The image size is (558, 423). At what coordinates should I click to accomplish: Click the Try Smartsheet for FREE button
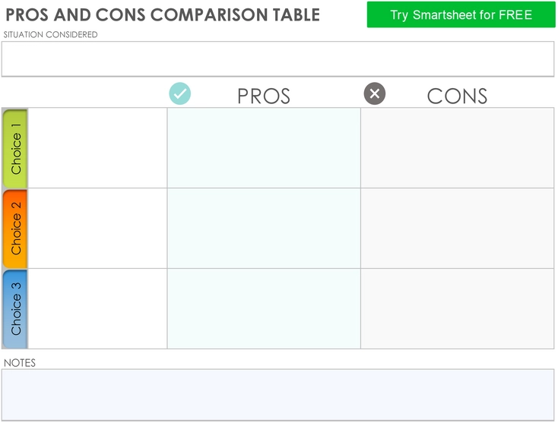(x=461, y=14)
